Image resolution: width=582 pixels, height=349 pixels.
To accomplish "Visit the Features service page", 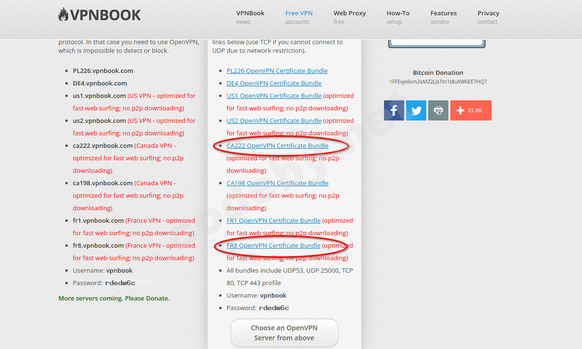I will [x=443, y=17].
